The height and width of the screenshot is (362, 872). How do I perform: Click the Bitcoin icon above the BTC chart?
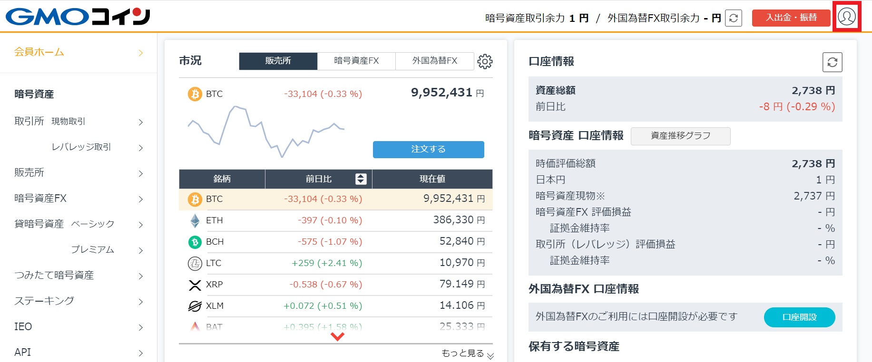(x=195, y=94)
